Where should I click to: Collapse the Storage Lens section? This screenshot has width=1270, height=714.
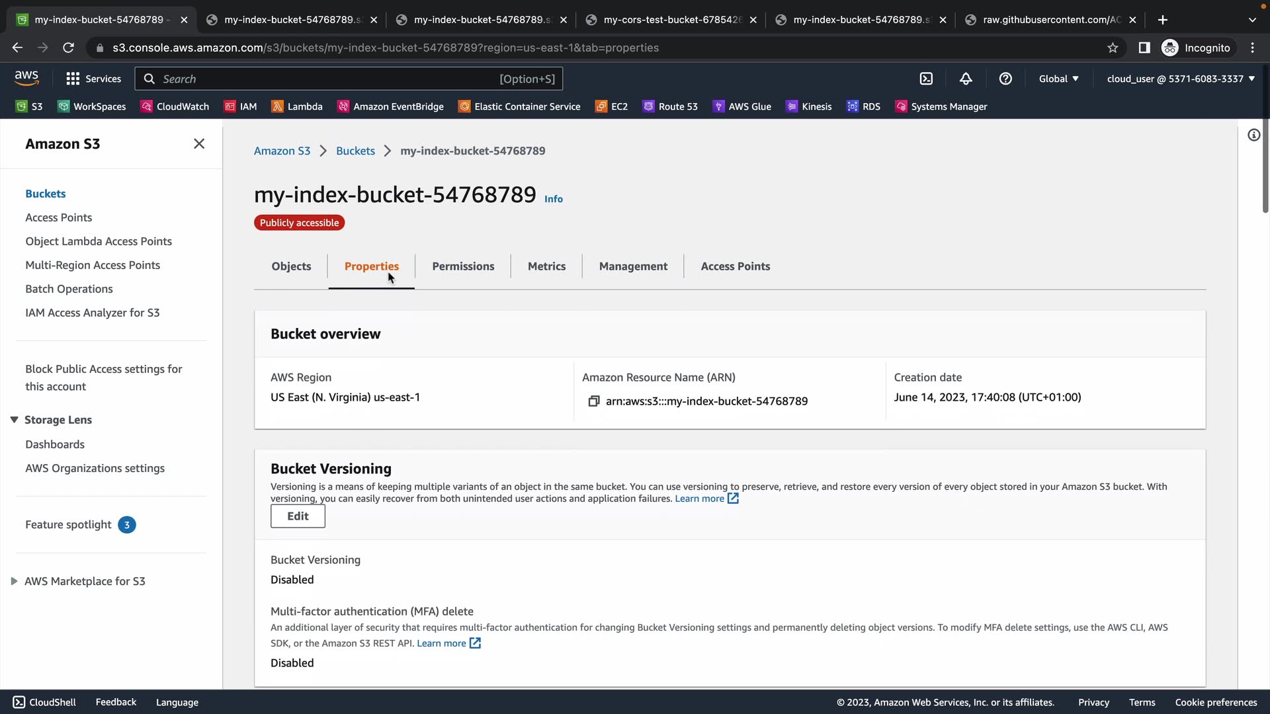(14, 420)
